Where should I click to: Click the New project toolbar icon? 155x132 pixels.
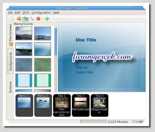(12, 18)
